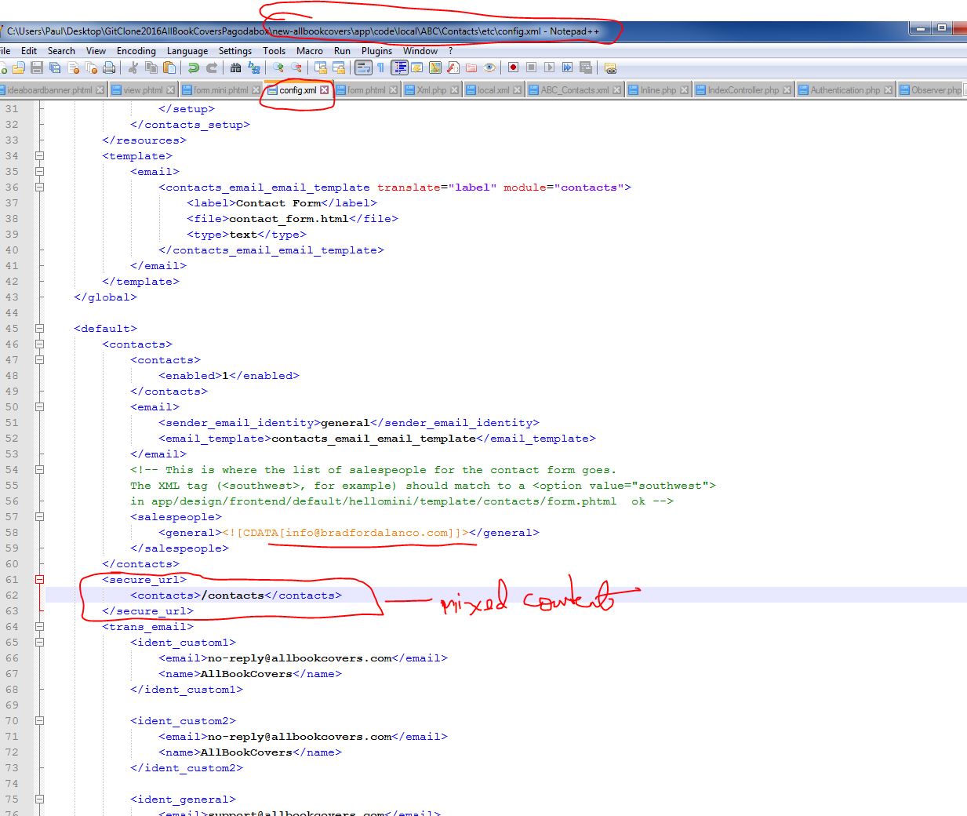Screen dimensions: 967x816
Task: Open the User Defined Language icon
Action: [x=417, y=67]
